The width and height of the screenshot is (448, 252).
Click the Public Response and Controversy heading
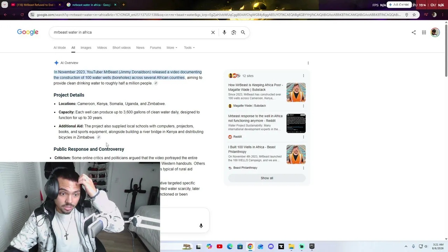click(x=89, y=149)
